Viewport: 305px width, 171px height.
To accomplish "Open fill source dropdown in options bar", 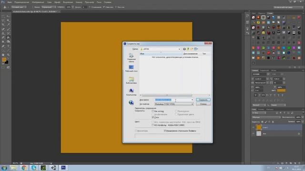I will tap(19, 7).
